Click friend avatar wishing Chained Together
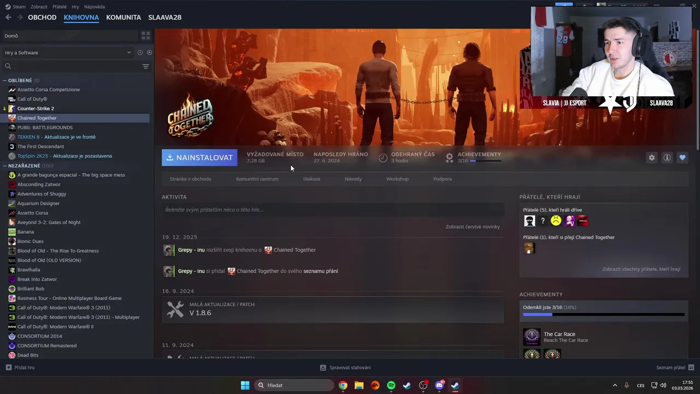This screenshot has height=394, width=700. pyautogui.click(x=529, y=248)
